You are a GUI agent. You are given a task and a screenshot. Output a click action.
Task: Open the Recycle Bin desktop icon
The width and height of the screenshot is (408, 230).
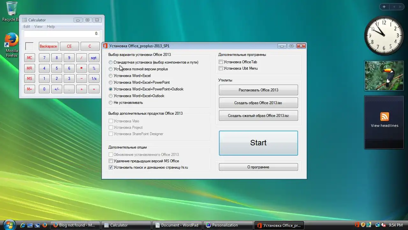click(x=11, y=11)
